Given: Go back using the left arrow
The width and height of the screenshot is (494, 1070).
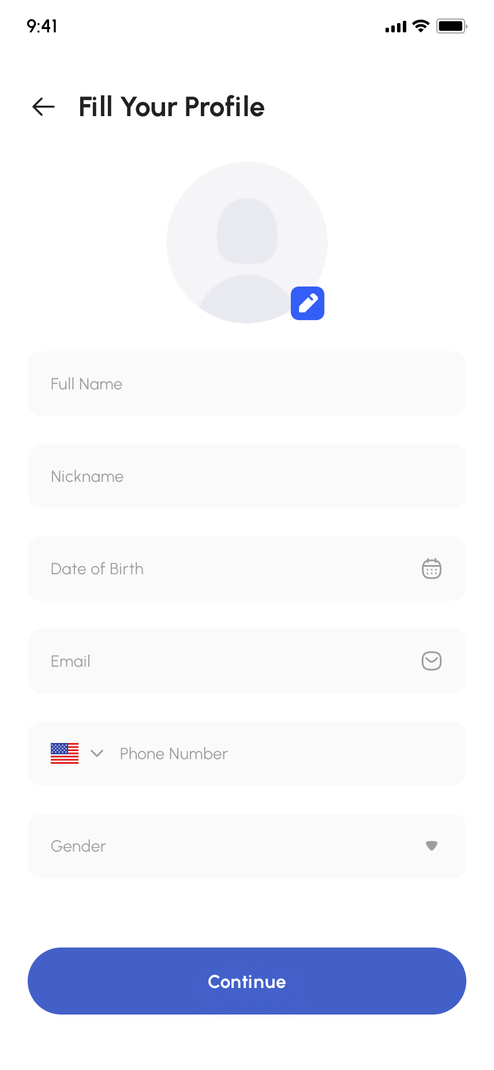Looking at the screenshot, I should (43, 107).
